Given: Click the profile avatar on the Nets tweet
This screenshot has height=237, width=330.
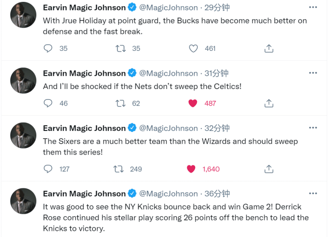Looking at the screenshot, I should (x=23, y=81).
